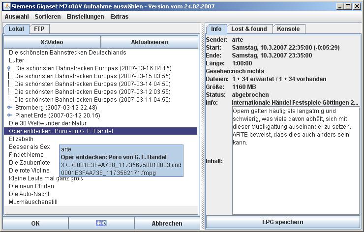Select Bahnstrecken Europas (2007-03-16 04.15) entry
This screenshot has width=364, height=232.
pyautogui.click(x=93, y=68)
